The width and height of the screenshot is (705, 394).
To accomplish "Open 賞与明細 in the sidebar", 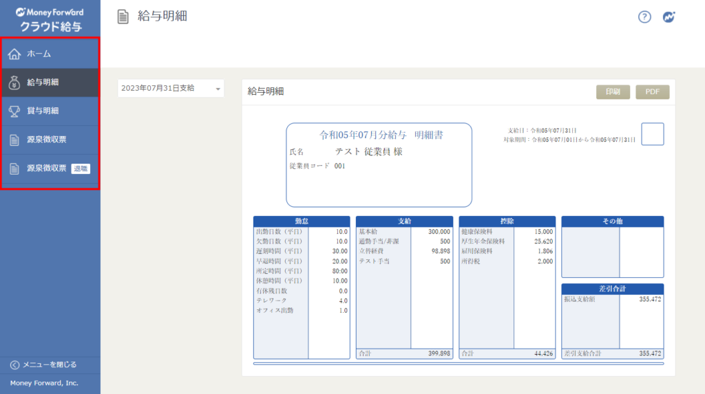I will [x=50, y=111].
